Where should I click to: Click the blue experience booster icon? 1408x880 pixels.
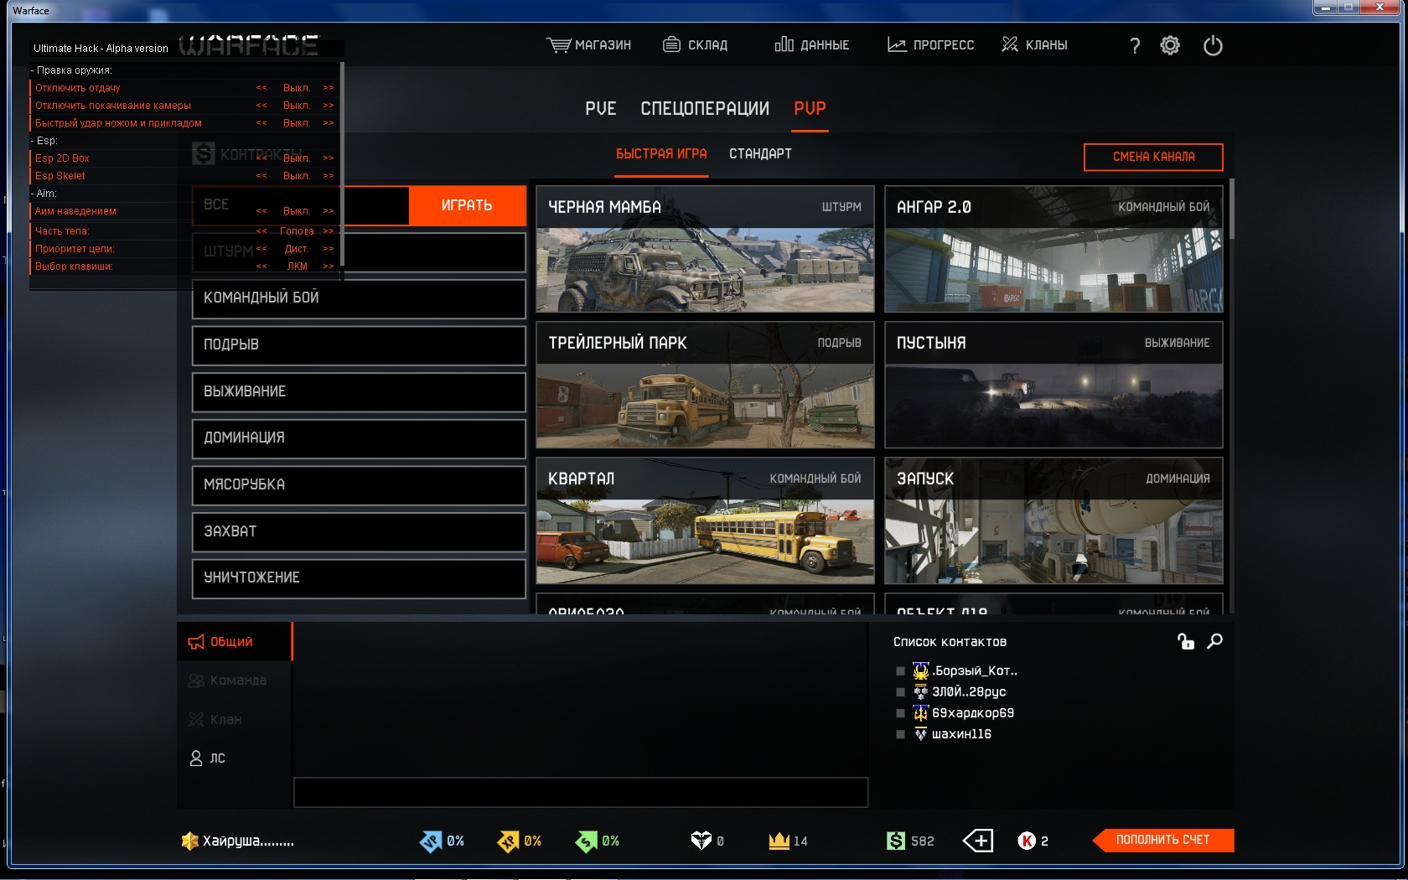point(431,841)
